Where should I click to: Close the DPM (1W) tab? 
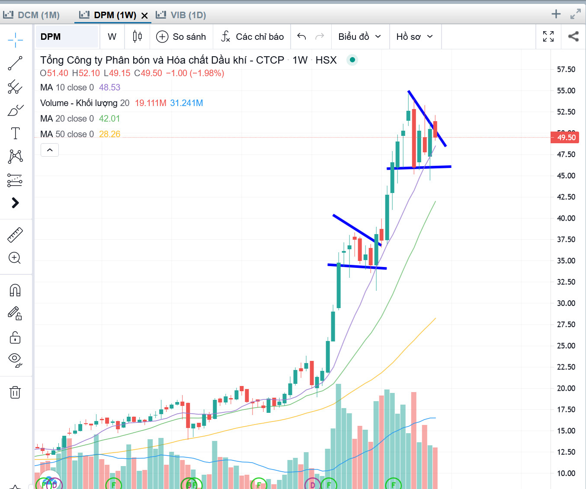[x=145, y=16]
